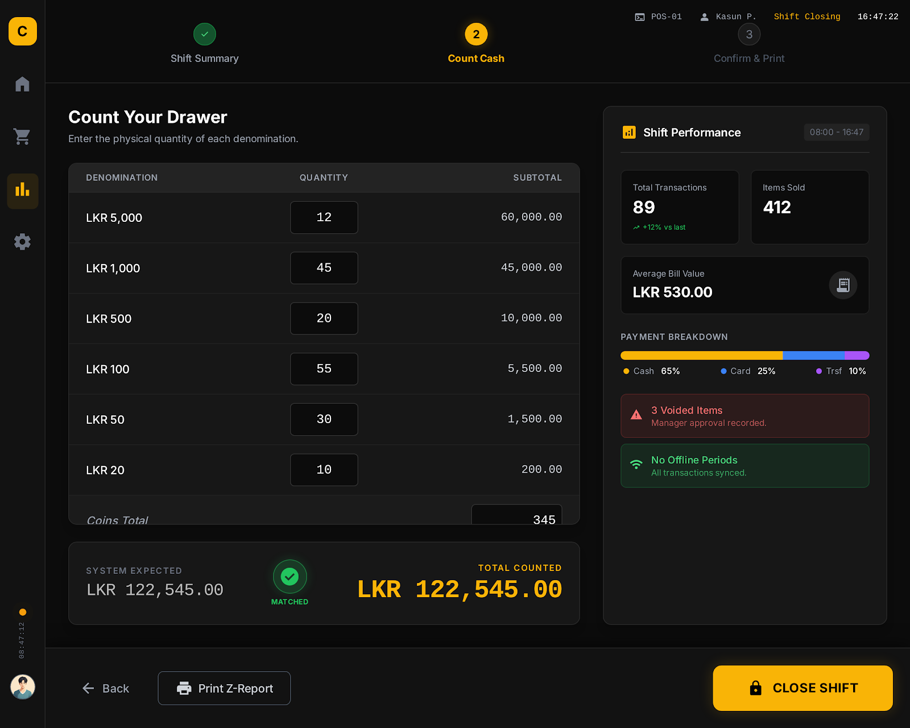Select the shopping cart icon in the sidebar
This screenshot has width=910, height=728.
click(x=22, y=136)
